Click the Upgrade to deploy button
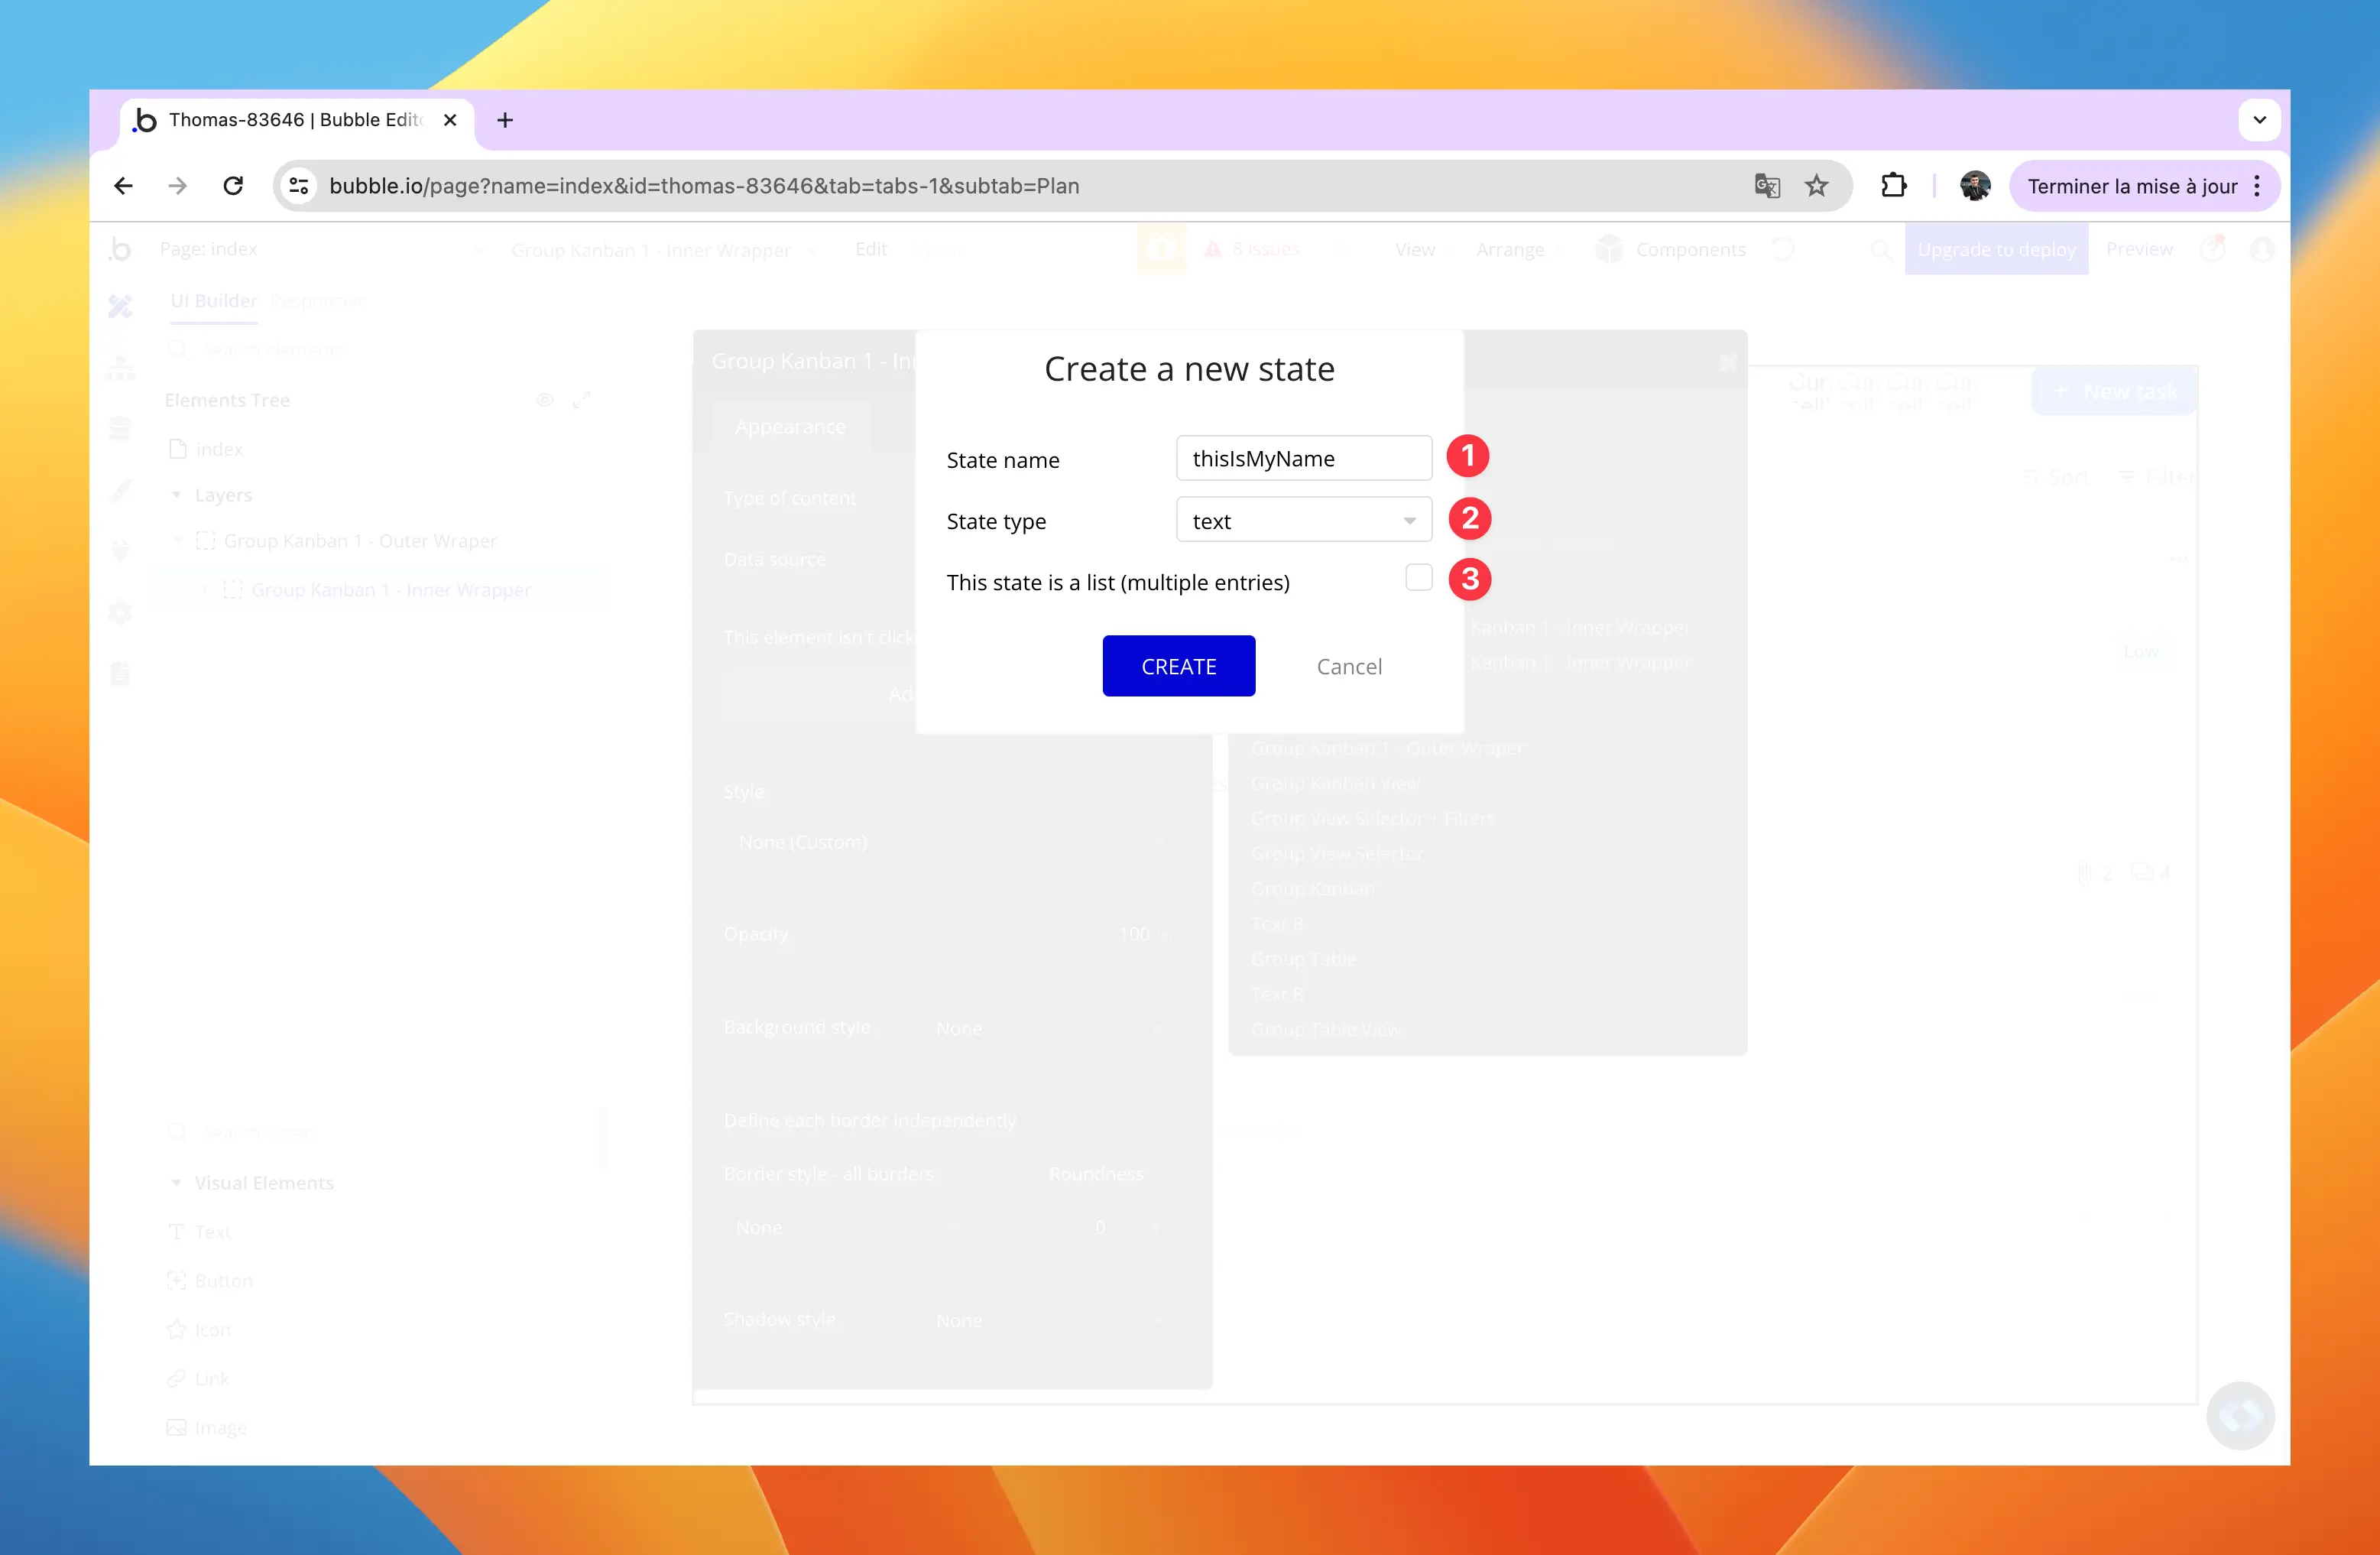 click(x=1996, y=249)
